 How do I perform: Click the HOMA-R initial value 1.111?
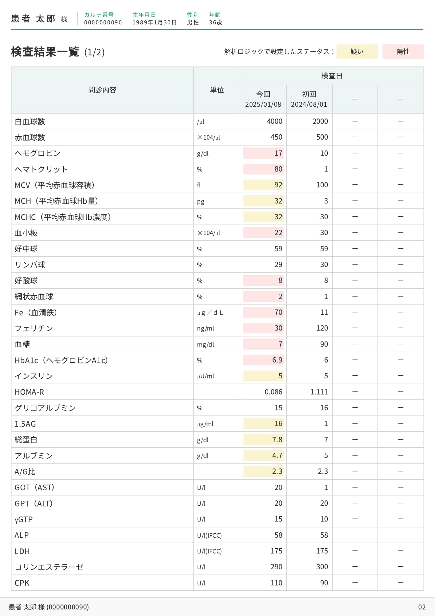click(319, 392)
